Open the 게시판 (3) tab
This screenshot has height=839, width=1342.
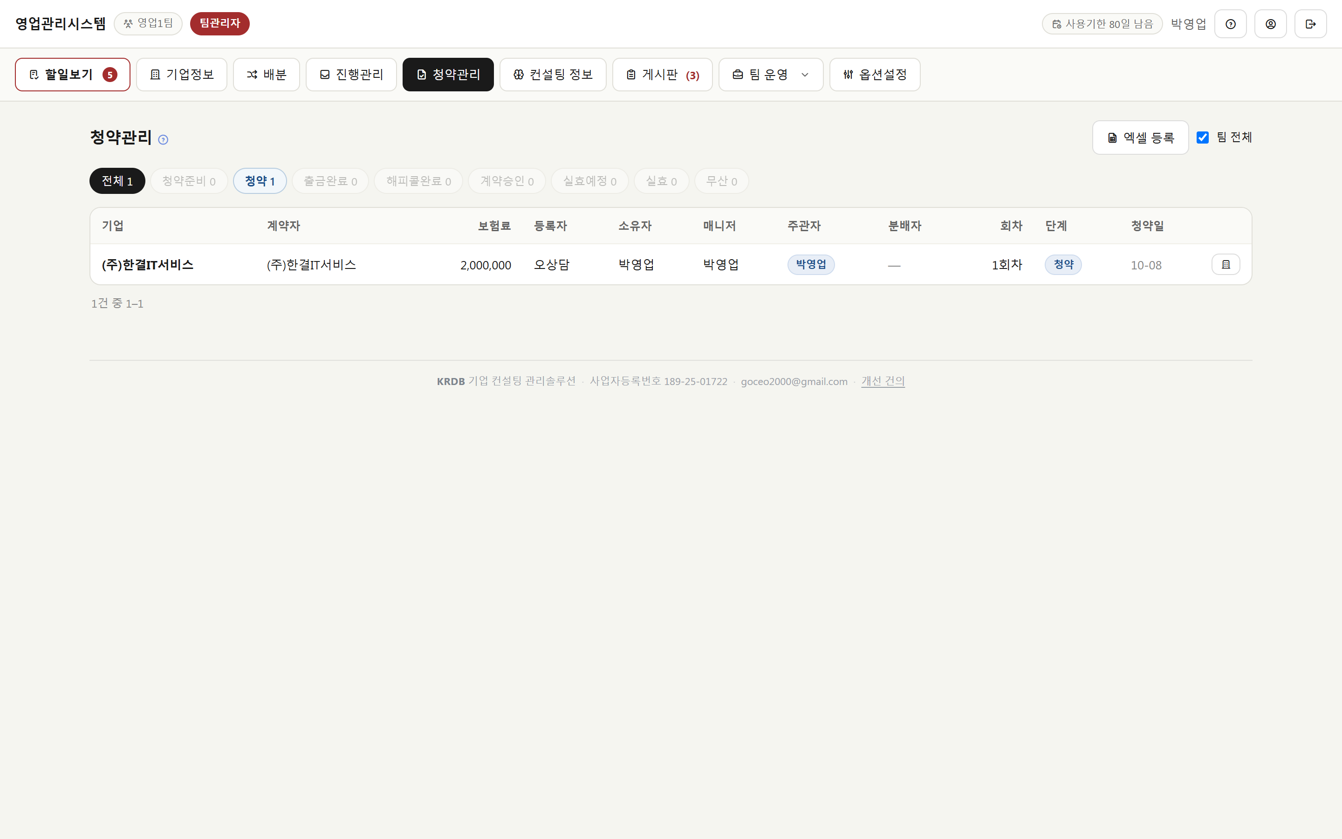662,75
